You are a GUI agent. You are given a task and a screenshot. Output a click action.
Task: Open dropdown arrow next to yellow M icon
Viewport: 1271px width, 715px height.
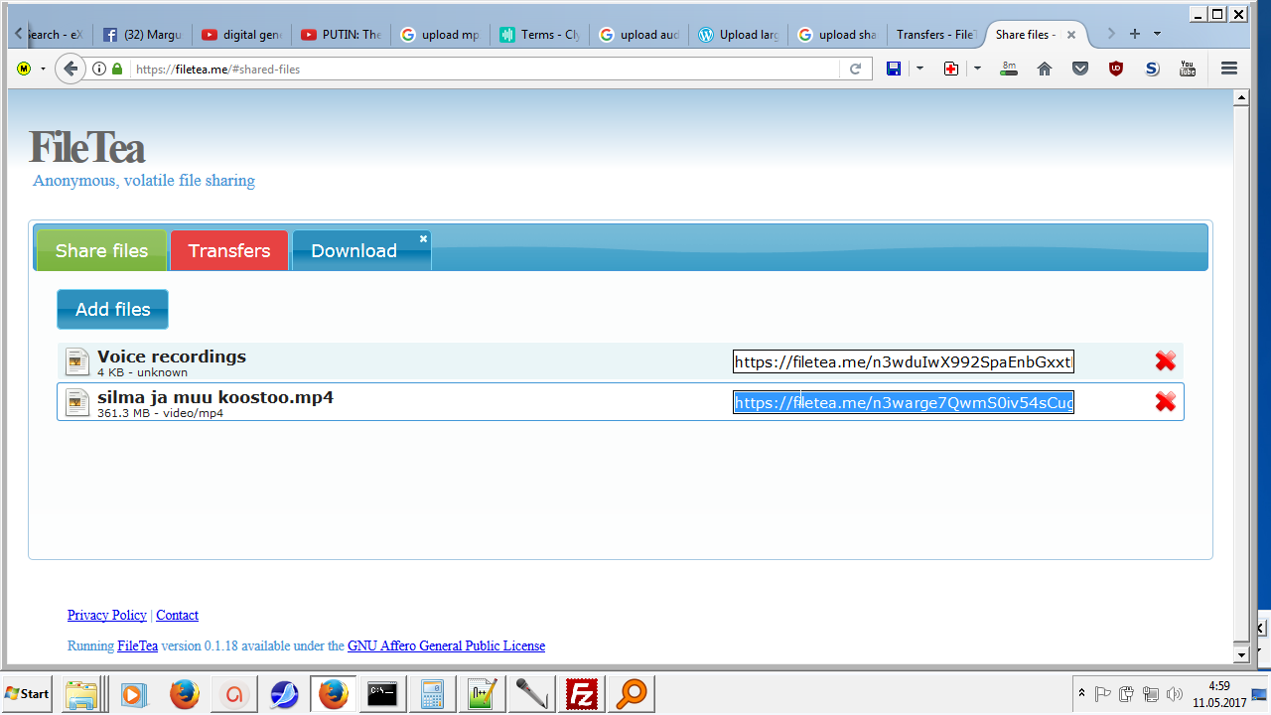43,69
